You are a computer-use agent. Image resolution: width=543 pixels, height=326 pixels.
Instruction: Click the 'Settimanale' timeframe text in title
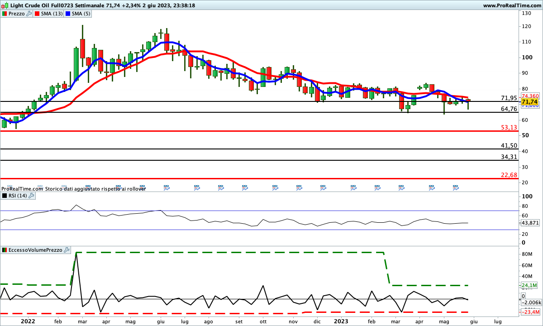pyautogui.click(x=90, y=5)
